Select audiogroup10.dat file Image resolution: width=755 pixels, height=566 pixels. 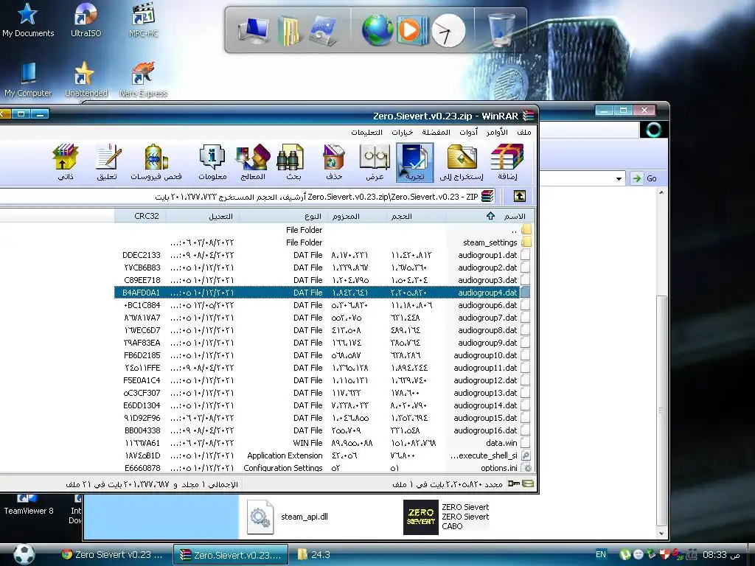(x=323, y=355)
